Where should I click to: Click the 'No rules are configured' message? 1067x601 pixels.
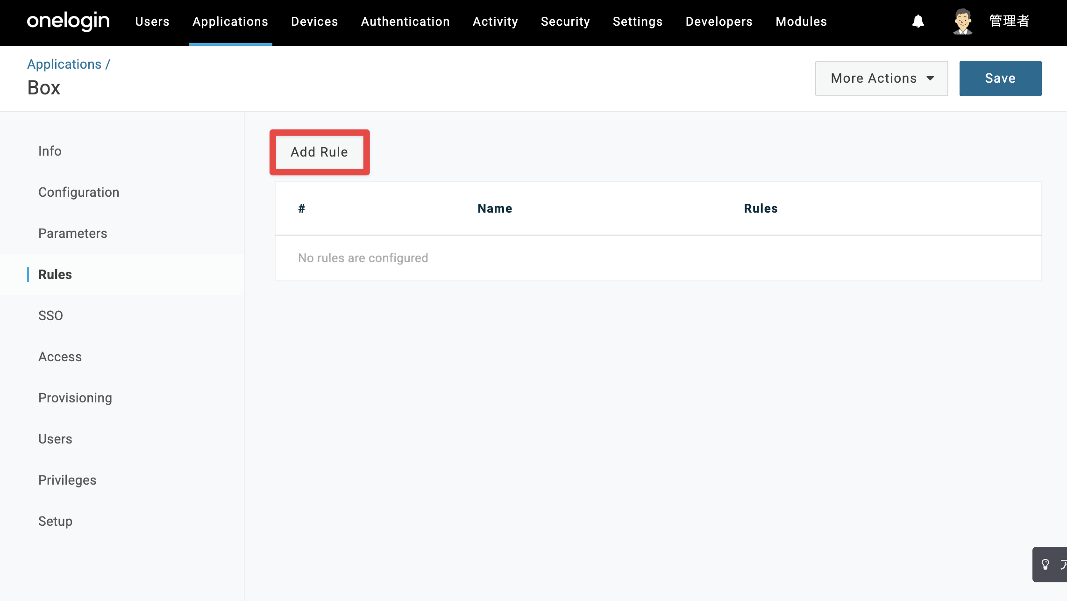click(x=363, y=258)
